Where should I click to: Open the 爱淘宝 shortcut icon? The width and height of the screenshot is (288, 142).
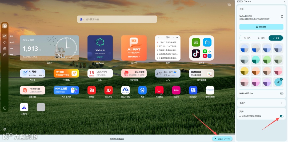point(92,90)
